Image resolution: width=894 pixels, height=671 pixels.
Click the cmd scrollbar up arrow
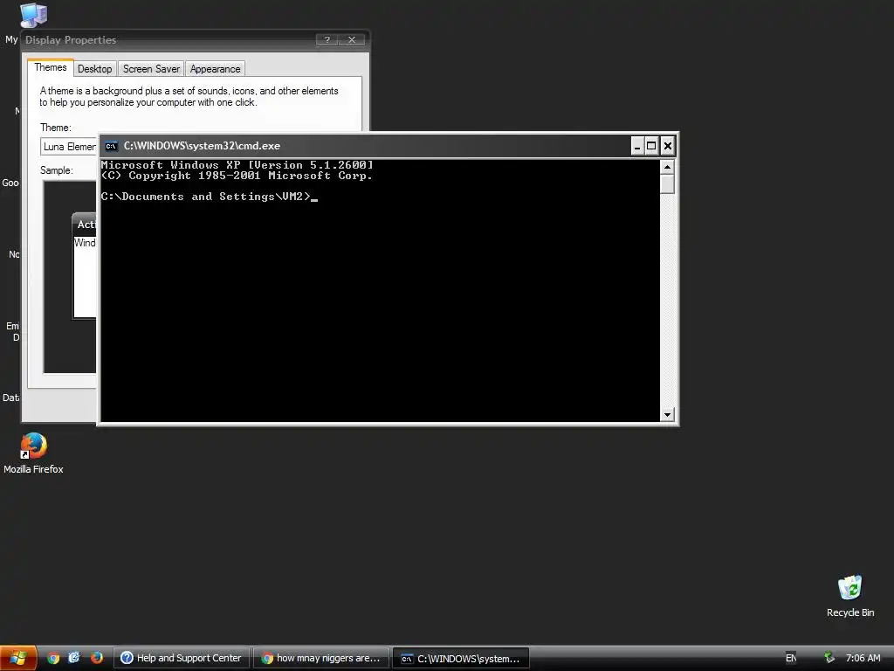coord(667,167)
